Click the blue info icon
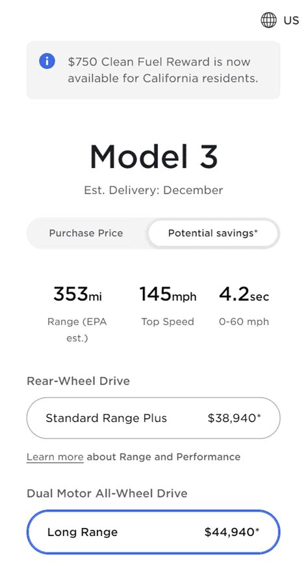 pyautogui.click(x=47, y=61)
